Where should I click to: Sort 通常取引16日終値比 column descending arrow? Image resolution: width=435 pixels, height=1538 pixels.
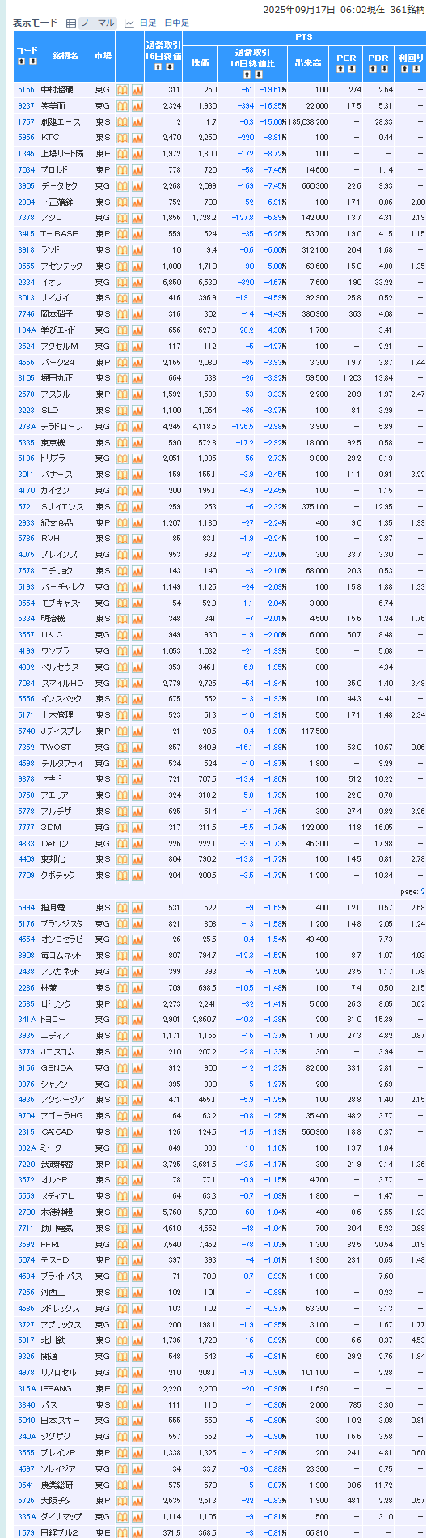259,75
